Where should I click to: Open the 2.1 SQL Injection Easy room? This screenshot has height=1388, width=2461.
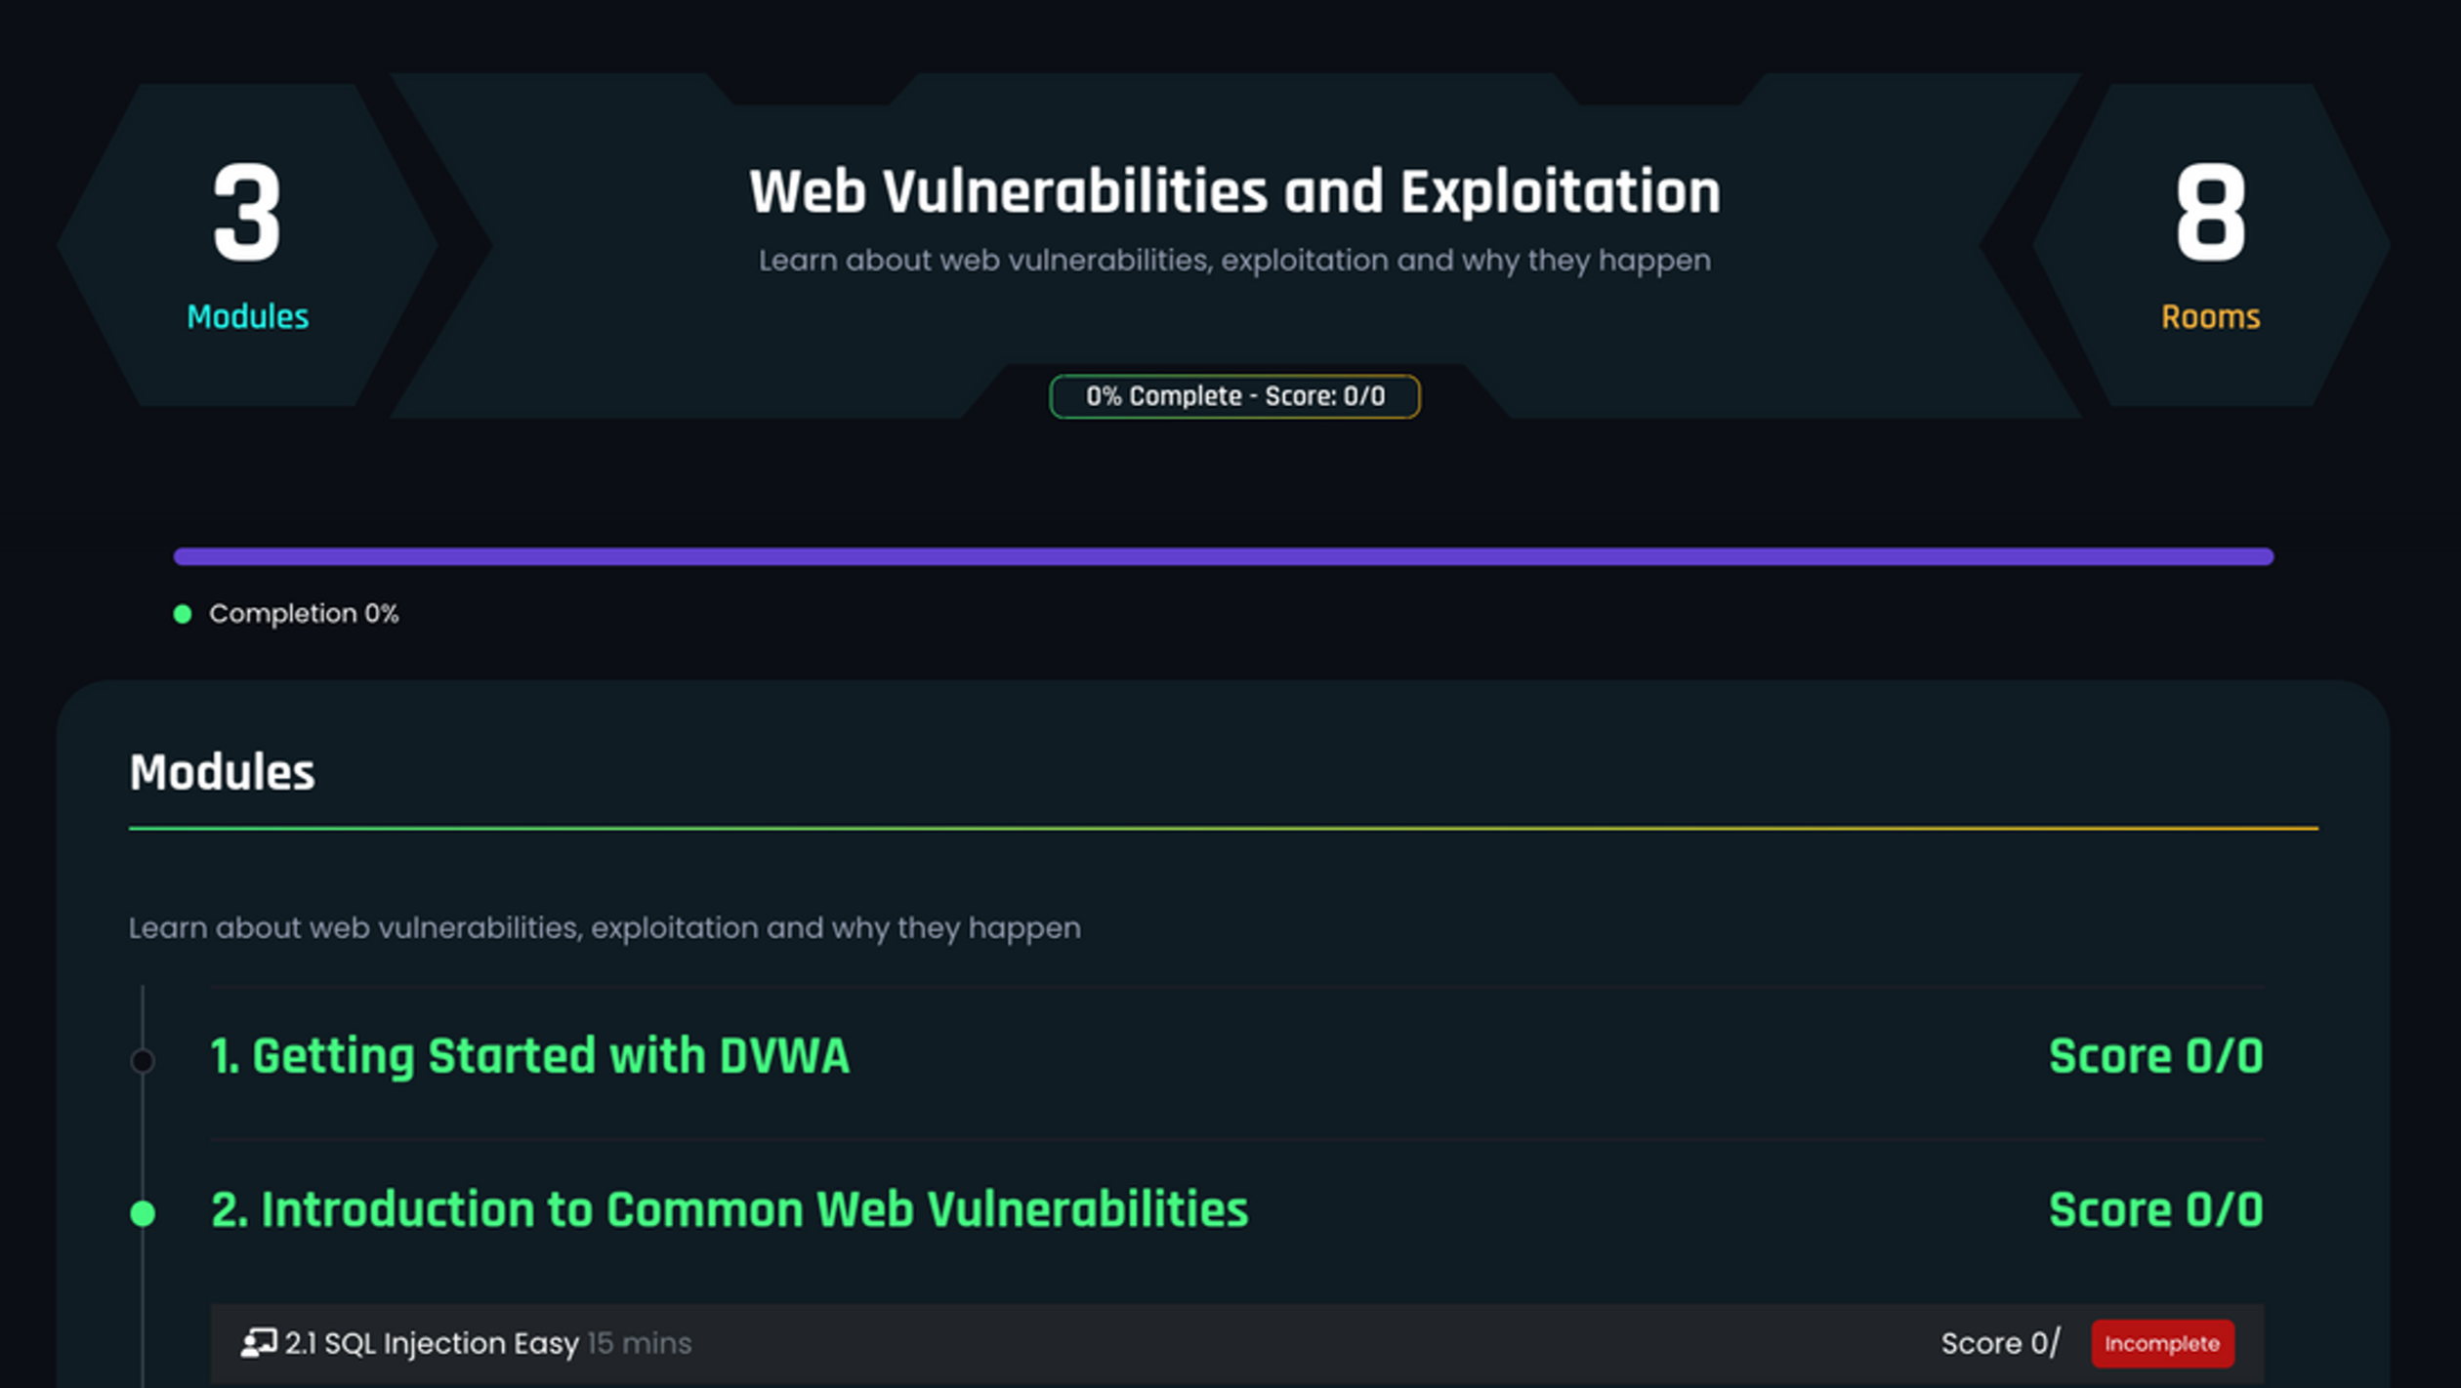coord(432,1343)
